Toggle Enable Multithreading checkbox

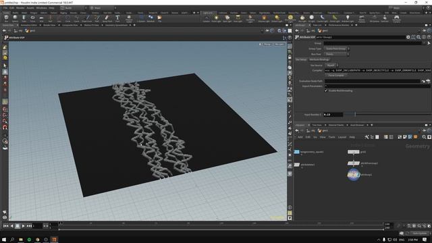click(x=326, y=90)
